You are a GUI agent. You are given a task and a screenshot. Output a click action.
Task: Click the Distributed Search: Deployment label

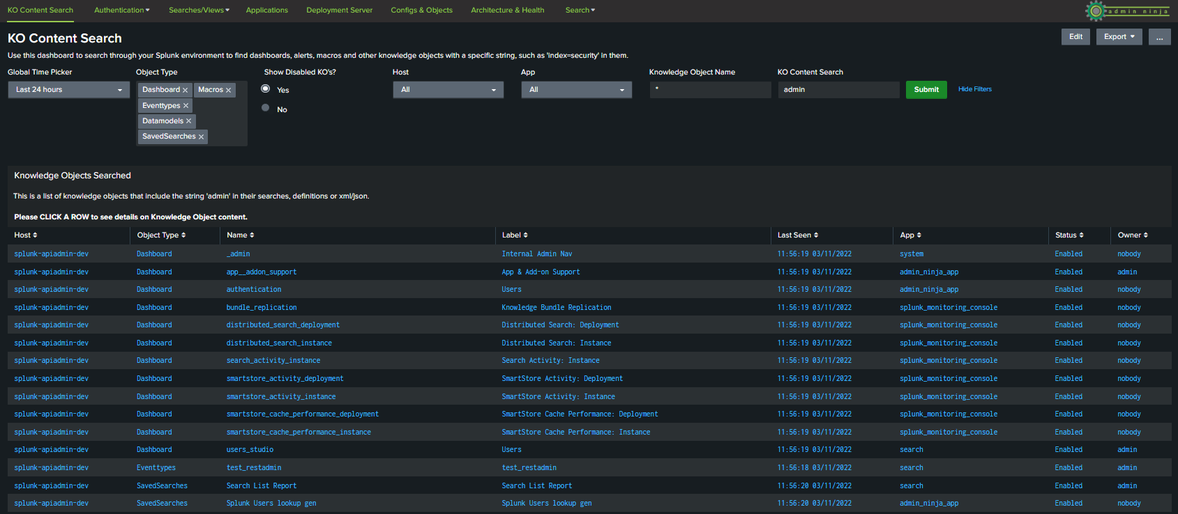560,325
